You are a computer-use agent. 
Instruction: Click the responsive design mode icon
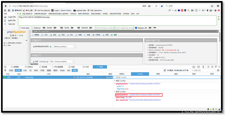tap(203, 67)
